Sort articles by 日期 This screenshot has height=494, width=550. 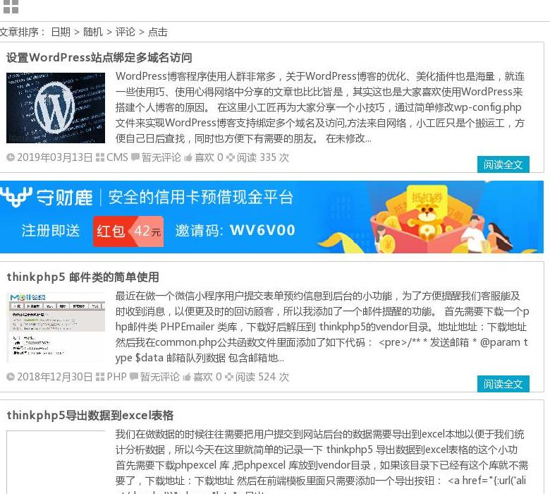pyautogui.click(x=61, y=32)
